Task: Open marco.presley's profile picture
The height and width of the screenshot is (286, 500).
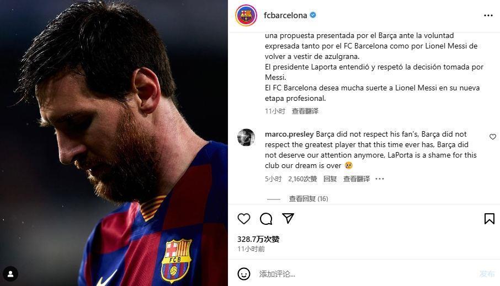Action: pos(246,137)
